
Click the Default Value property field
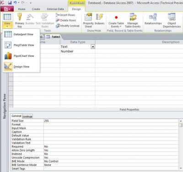111,135
